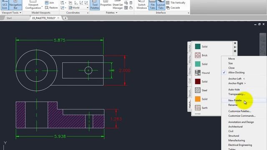The width and height of the screenshot is (267, 150).
Task: Pick the dark teal Solid swatch
Action: [x=197, y=46]
